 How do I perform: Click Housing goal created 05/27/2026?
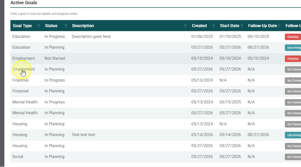coord(156,146)
